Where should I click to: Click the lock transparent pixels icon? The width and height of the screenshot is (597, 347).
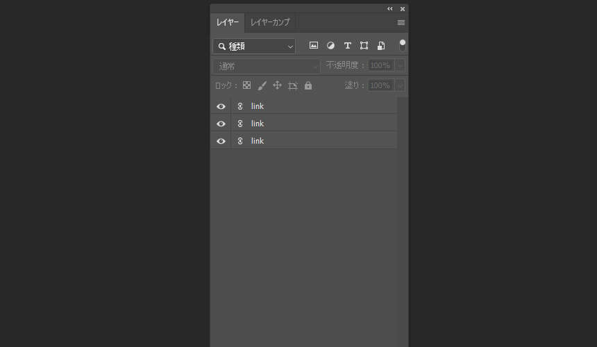click(x=246, y=85)
